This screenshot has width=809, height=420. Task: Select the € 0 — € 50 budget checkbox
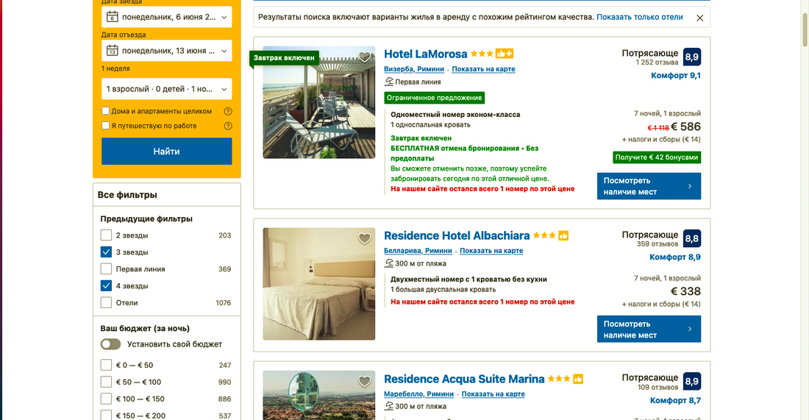(106, 365)
